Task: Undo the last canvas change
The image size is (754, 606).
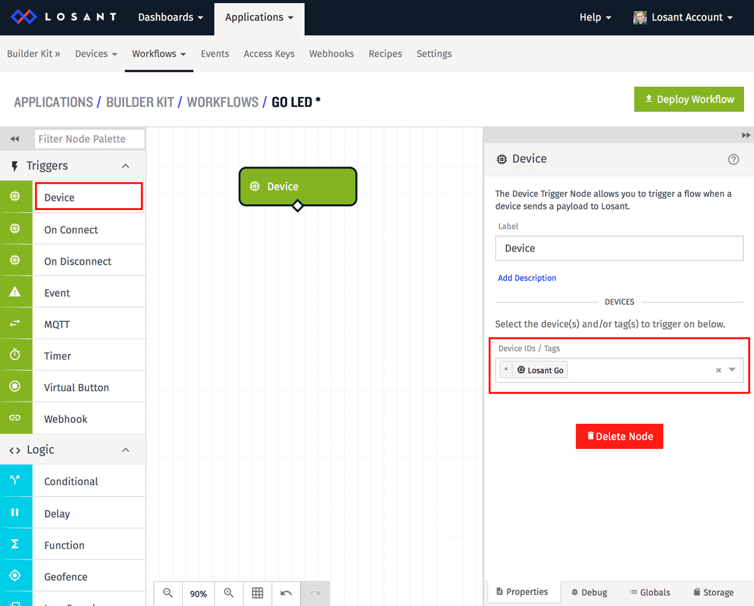Action: point(287,593)
